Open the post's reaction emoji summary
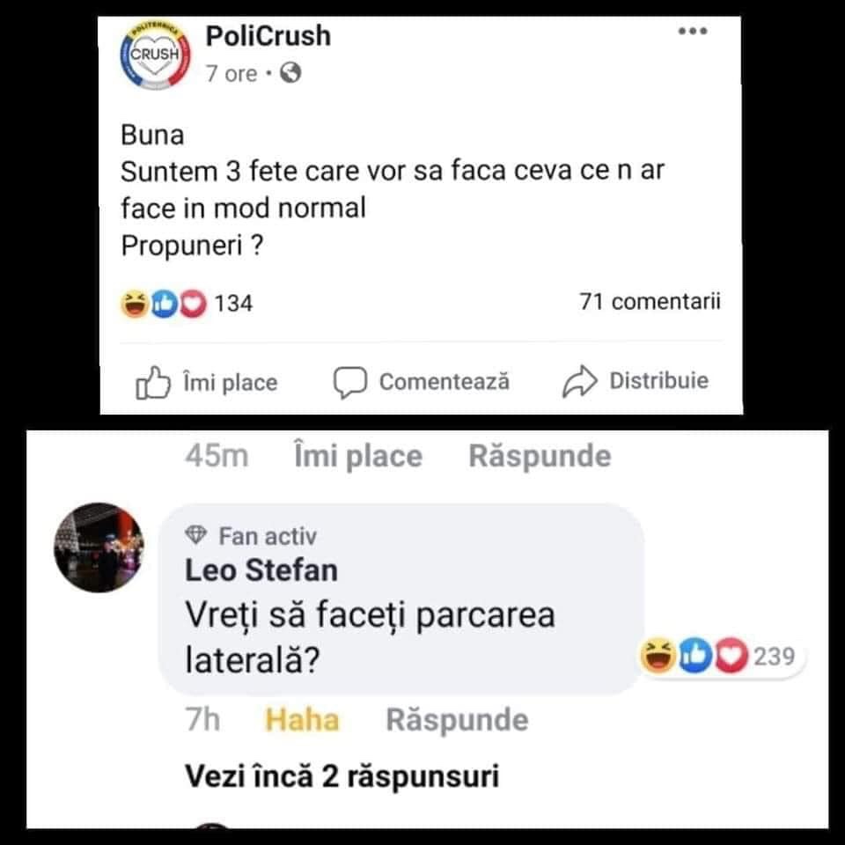This screenshot has width=845, height=845. [x=163, y=304]
